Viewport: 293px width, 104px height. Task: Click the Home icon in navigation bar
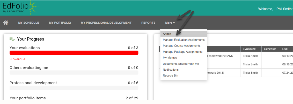[5, 23]
